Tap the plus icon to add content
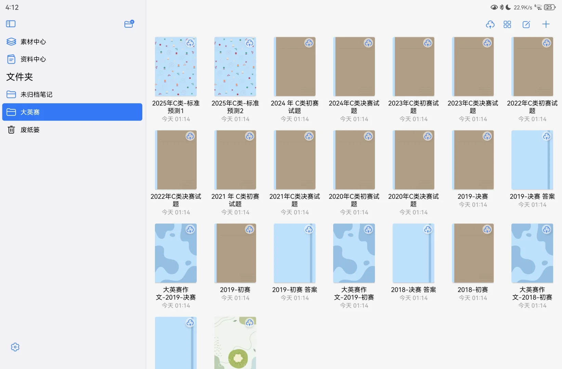 546,24
